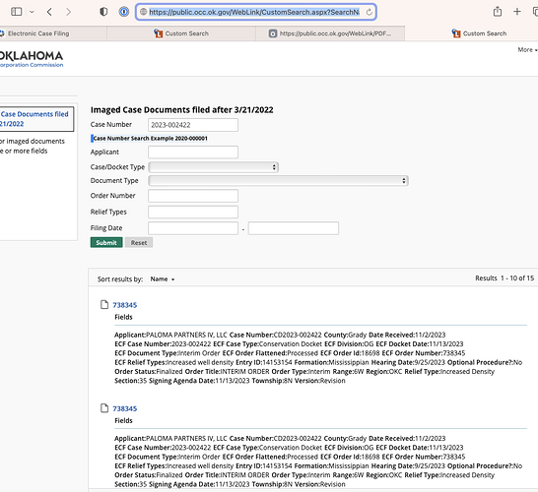Screen dimensions: 538x492
Task: Reset the search form
Action: click(x=139, y=243)
